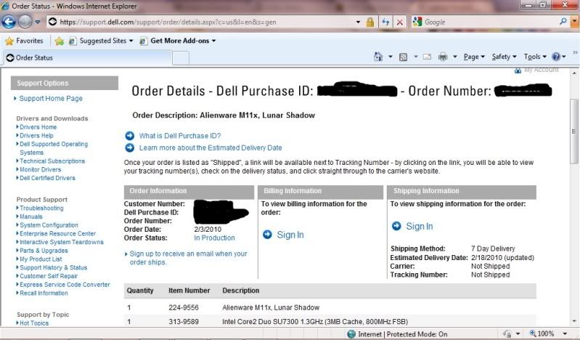Open Dell Supported Operating Systems link
Screen dimensions: 580x340
click(x=54, y=148)
